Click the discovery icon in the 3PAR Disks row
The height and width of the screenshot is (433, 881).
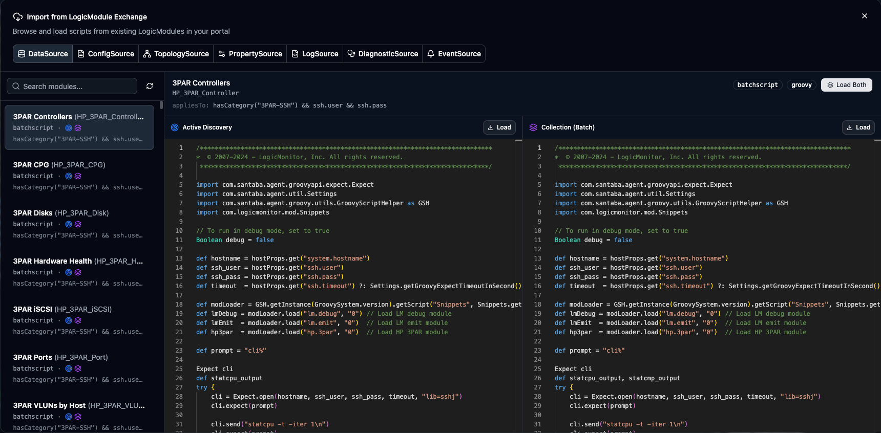coord(69,224)
